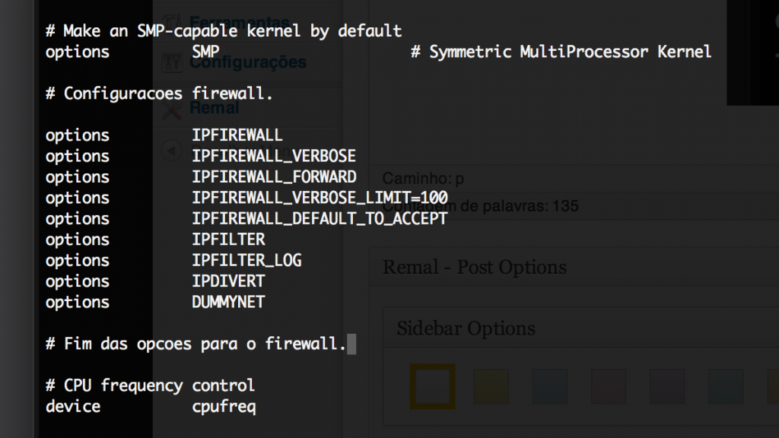The height and width of the screenshot is (438, 779).
Task: Click the Remal crossed-tools icon
Action: click(173, 109)
